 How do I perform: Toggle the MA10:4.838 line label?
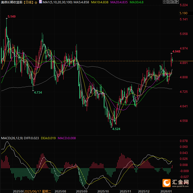point(100,2)
